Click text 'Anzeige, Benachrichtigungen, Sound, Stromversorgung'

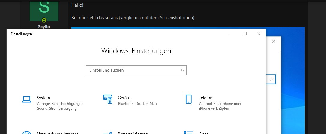[61, 106]
